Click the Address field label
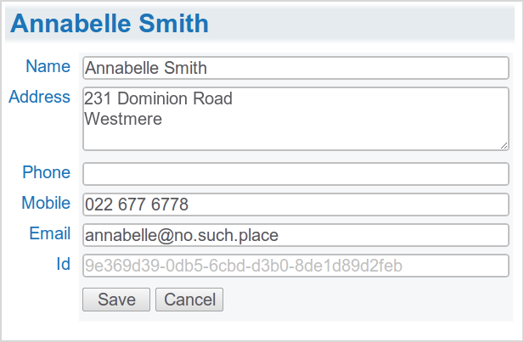Viewport: 524px width, 342px height. pyautogui.click(x=39, y=97)
